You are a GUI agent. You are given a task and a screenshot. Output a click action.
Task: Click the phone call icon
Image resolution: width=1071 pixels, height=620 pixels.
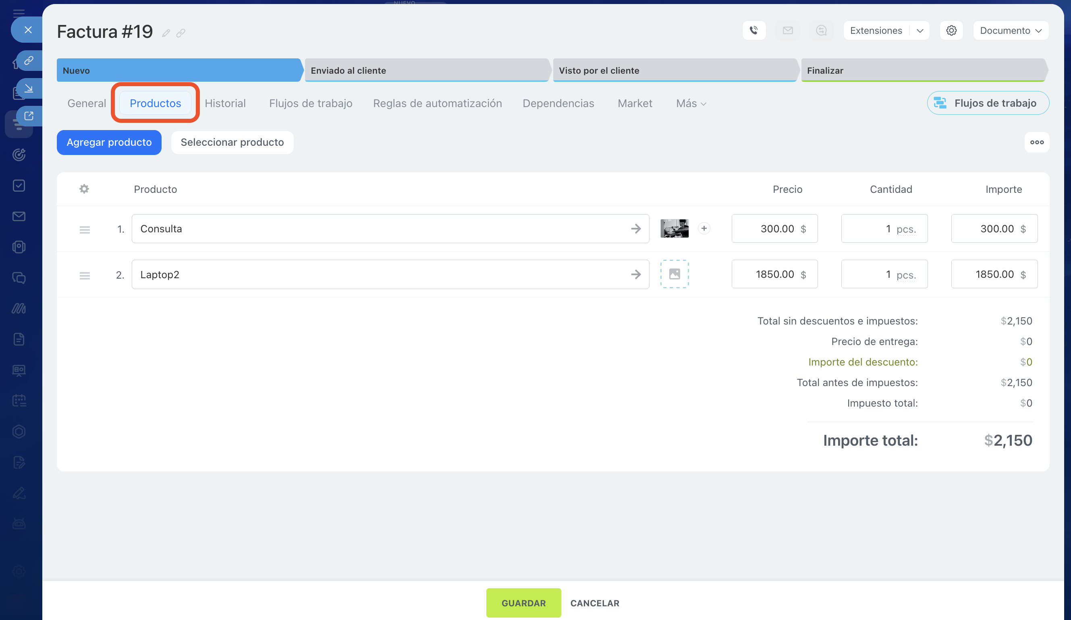click(x=753, y=31)
